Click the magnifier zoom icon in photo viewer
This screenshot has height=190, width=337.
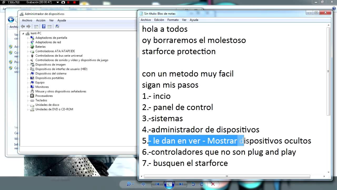click(129, 184)
